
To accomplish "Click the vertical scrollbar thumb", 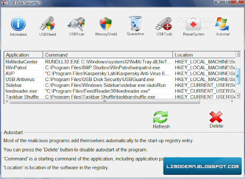I will (x=238, y=76).
